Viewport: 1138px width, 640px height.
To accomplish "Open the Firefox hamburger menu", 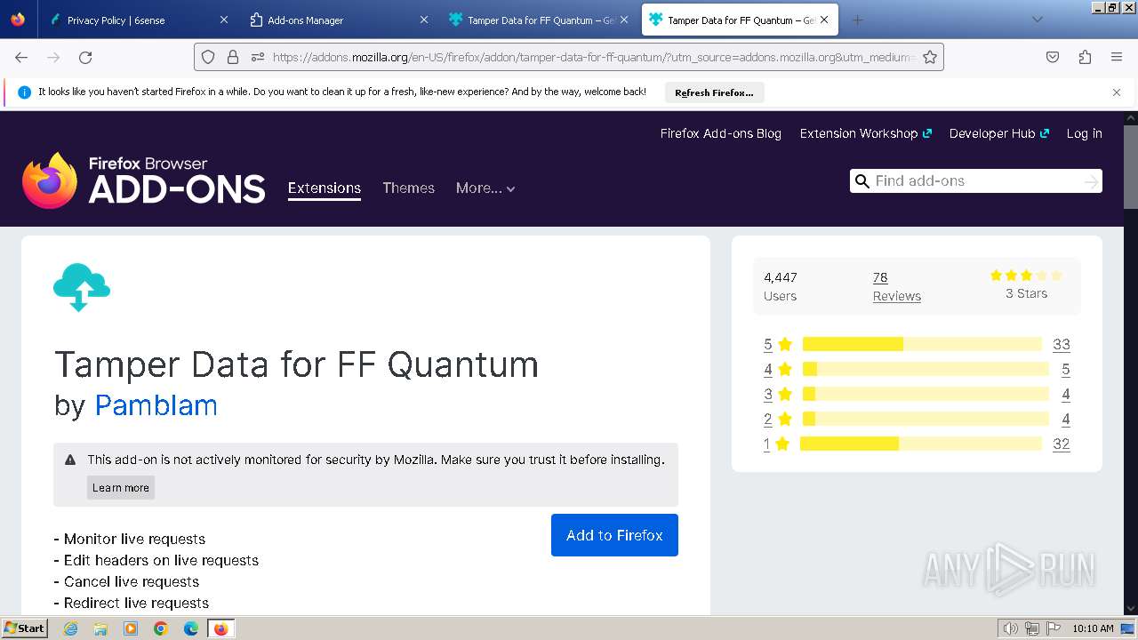I will click(1117, 57).
